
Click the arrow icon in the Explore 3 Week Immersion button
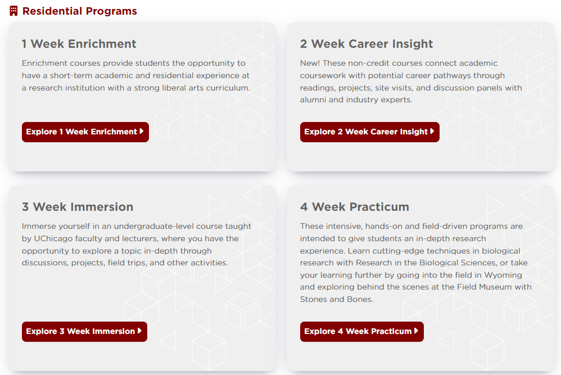coord(139,331)
